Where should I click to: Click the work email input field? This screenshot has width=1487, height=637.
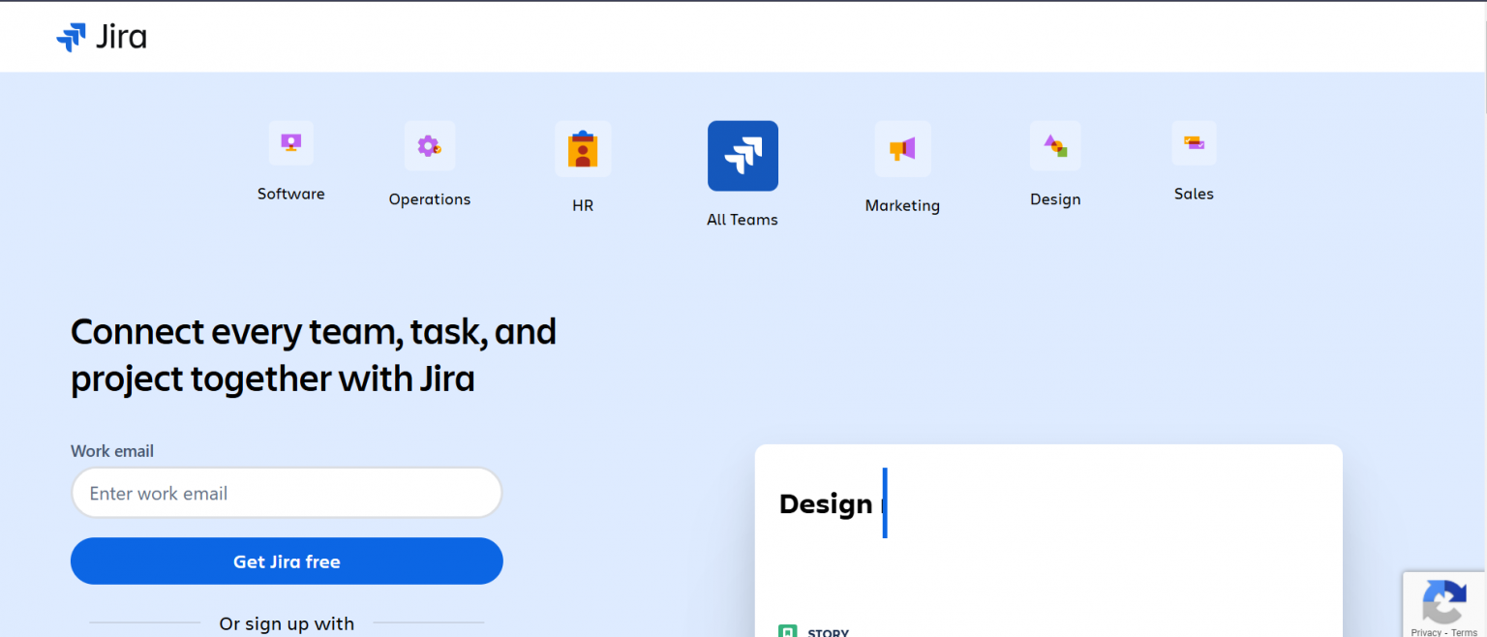click(287, 493)
